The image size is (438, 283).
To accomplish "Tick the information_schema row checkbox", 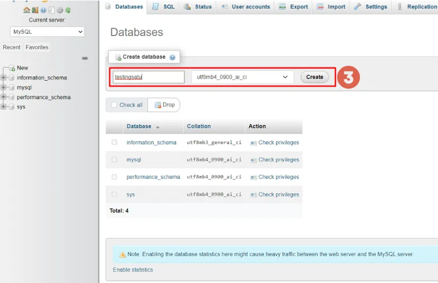I will pos(114,142).
